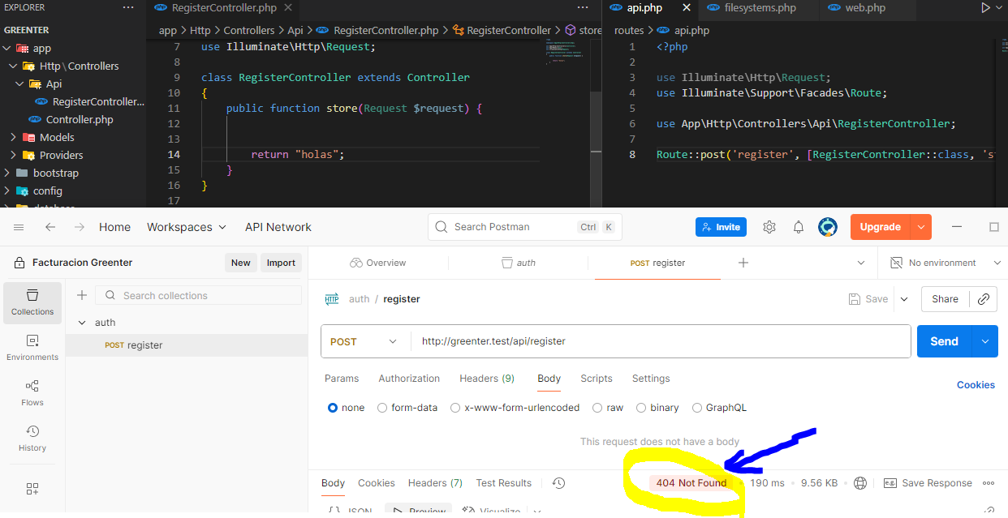The width and height of the screenshot is (1008, 518).
Task: Open the notifications bell in Postman
Action: [799, 227]
